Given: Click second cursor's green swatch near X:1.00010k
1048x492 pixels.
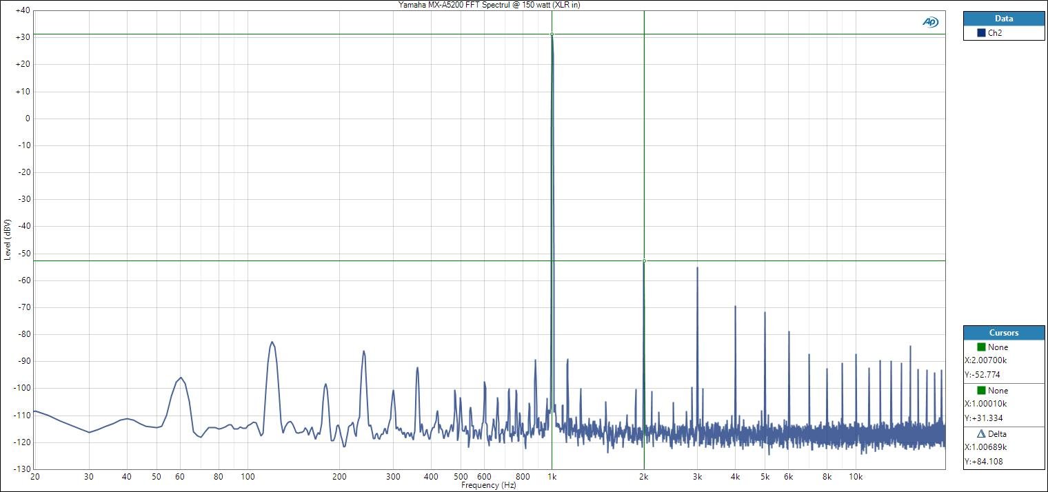Looking at the screenshot, I should (982, 391).
